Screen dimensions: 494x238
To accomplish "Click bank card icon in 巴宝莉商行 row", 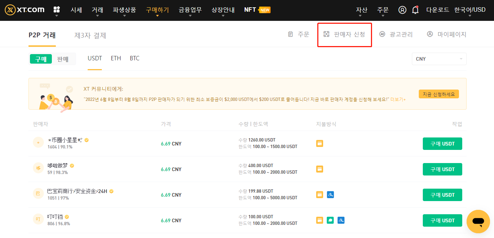I will [319, 195].
